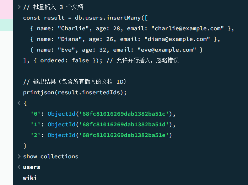Click the Eve document line
248x185 pixels.
(117, 50)
